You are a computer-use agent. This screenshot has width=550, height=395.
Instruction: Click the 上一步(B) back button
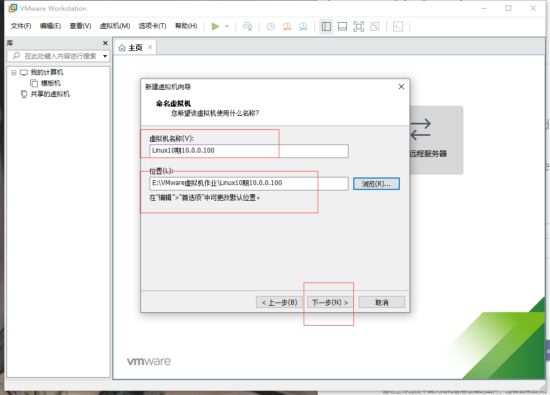279,302
